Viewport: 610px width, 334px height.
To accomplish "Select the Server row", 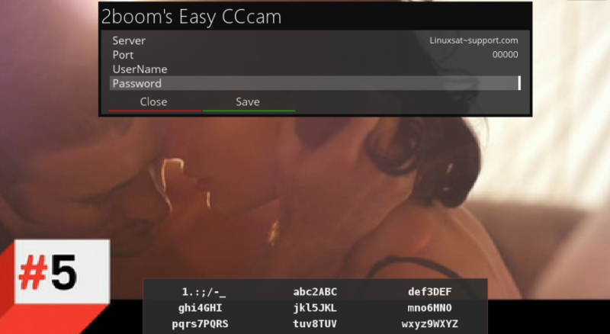I will 315,40.
